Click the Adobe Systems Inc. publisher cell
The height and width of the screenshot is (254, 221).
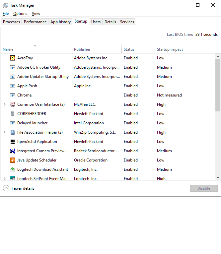[91, 58]
